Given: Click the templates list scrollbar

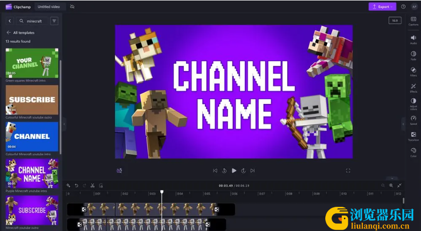Looking at the screenshot, I should [x=60, y=108].
